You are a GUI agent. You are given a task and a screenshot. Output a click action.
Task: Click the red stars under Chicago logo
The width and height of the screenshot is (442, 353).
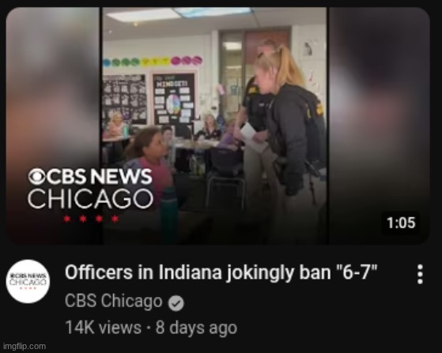point(91,219)
